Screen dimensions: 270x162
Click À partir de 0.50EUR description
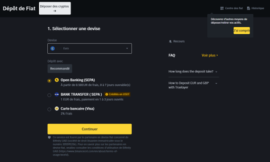tap(96, 85)
